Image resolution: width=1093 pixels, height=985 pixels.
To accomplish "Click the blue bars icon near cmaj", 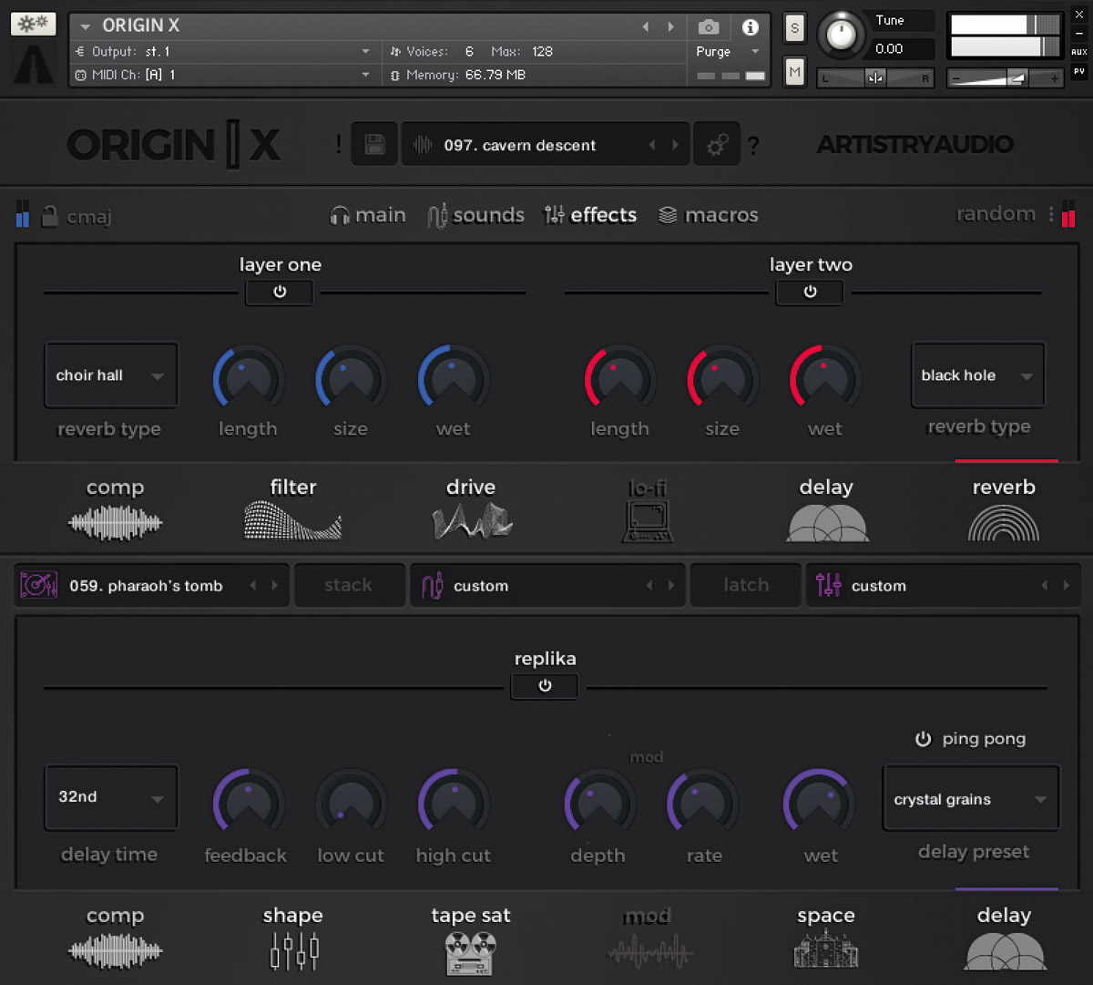I will (x=23, y=214).
